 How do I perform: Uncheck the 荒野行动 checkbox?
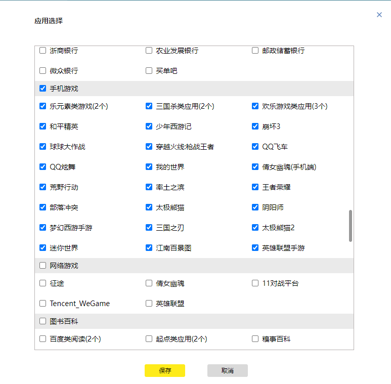[42, 187]
